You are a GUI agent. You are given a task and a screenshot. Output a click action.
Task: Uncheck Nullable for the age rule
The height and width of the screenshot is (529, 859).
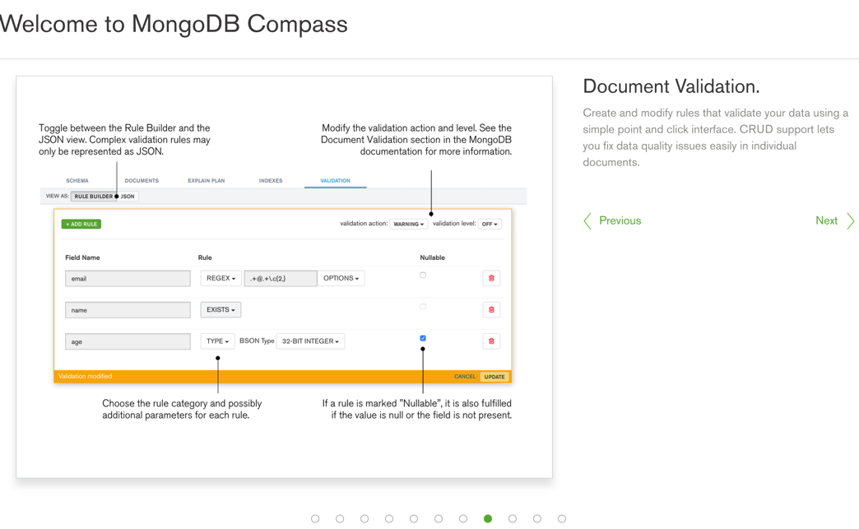coord(423,337)
